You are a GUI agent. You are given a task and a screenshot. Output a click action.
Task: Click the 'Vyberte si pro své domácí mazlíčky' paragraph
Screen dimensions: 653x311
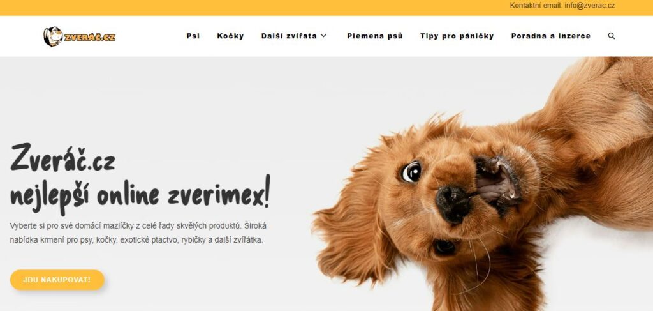tap(138, 233)
